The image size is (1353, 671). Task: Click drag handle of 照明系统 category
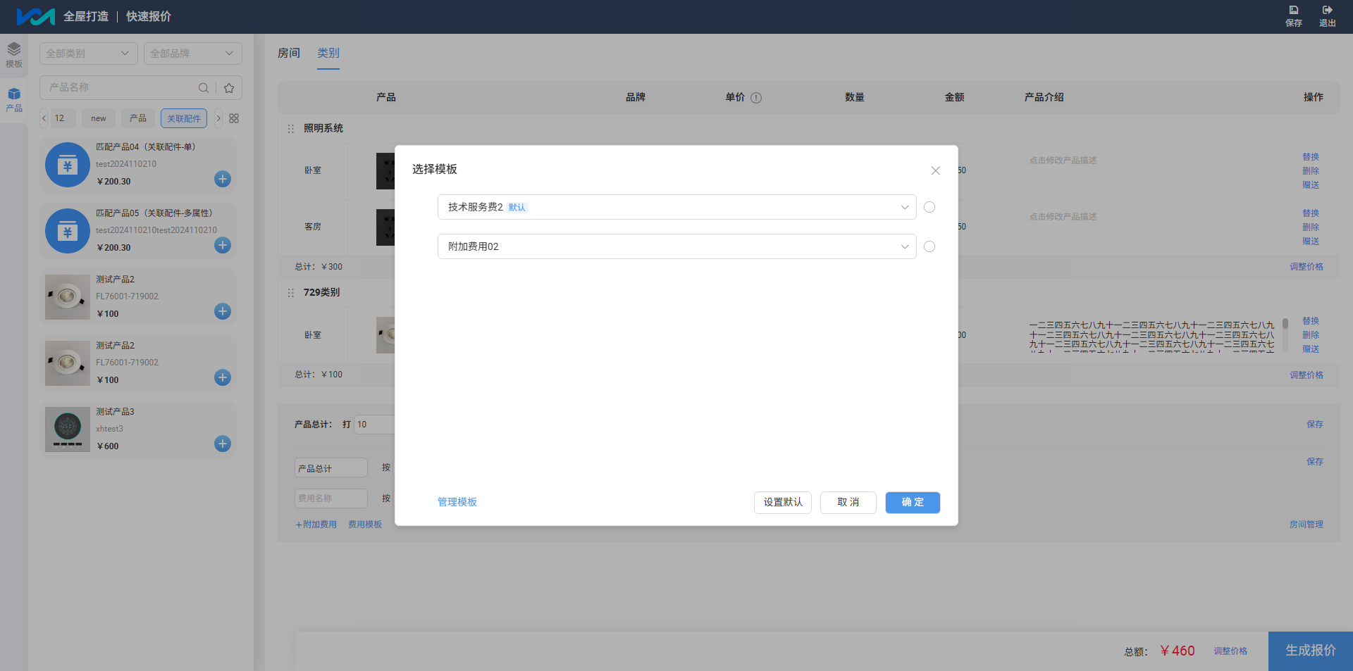pos(290,129)
